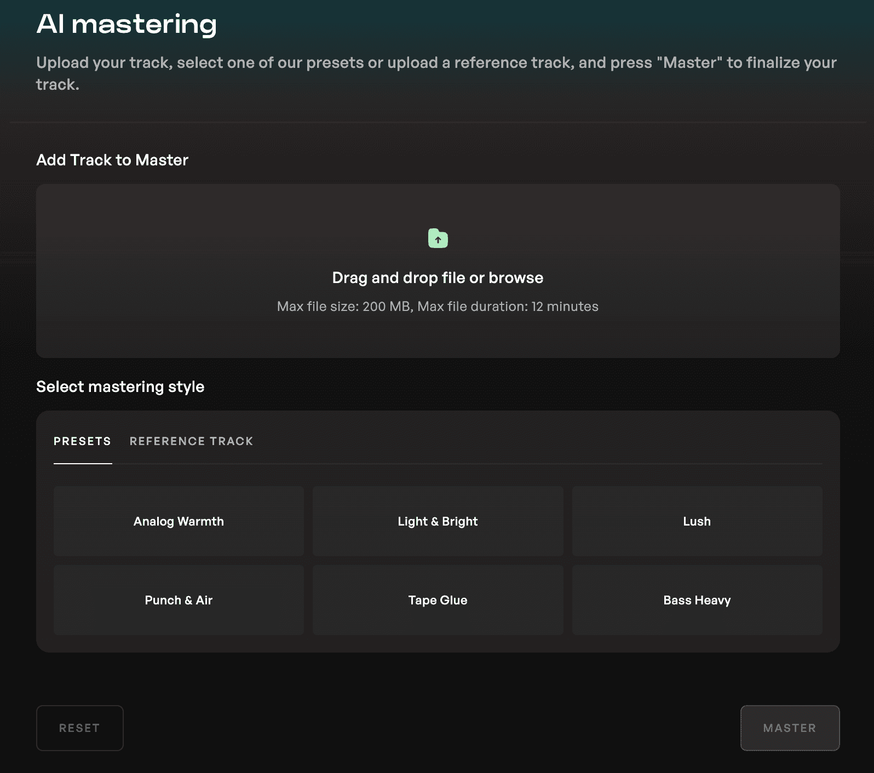Select the Analog Warmth preset
Screen dimensions: 874x773
tap(179, 521)
